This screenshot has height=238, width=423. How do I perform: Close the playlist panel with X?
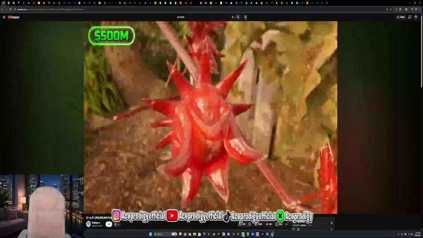[332, 223]
